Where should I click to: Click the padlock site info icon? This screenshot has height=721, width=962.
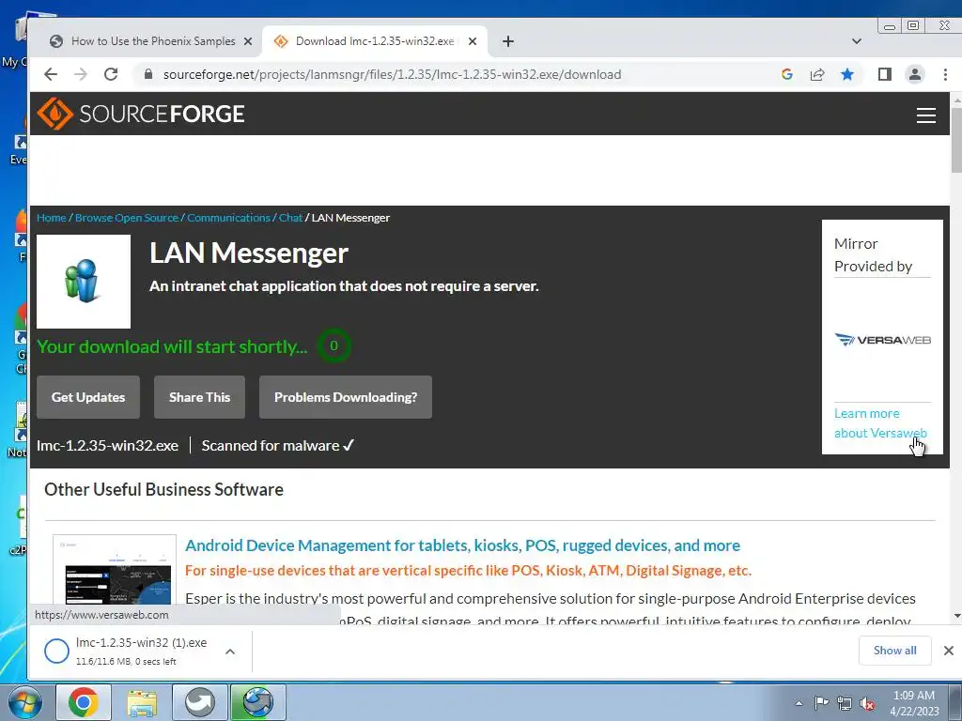coord(147,74)
